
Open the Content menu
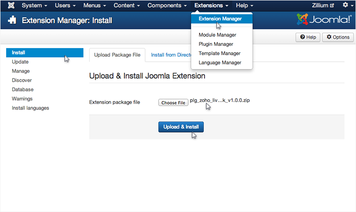[x=127, y=5]
